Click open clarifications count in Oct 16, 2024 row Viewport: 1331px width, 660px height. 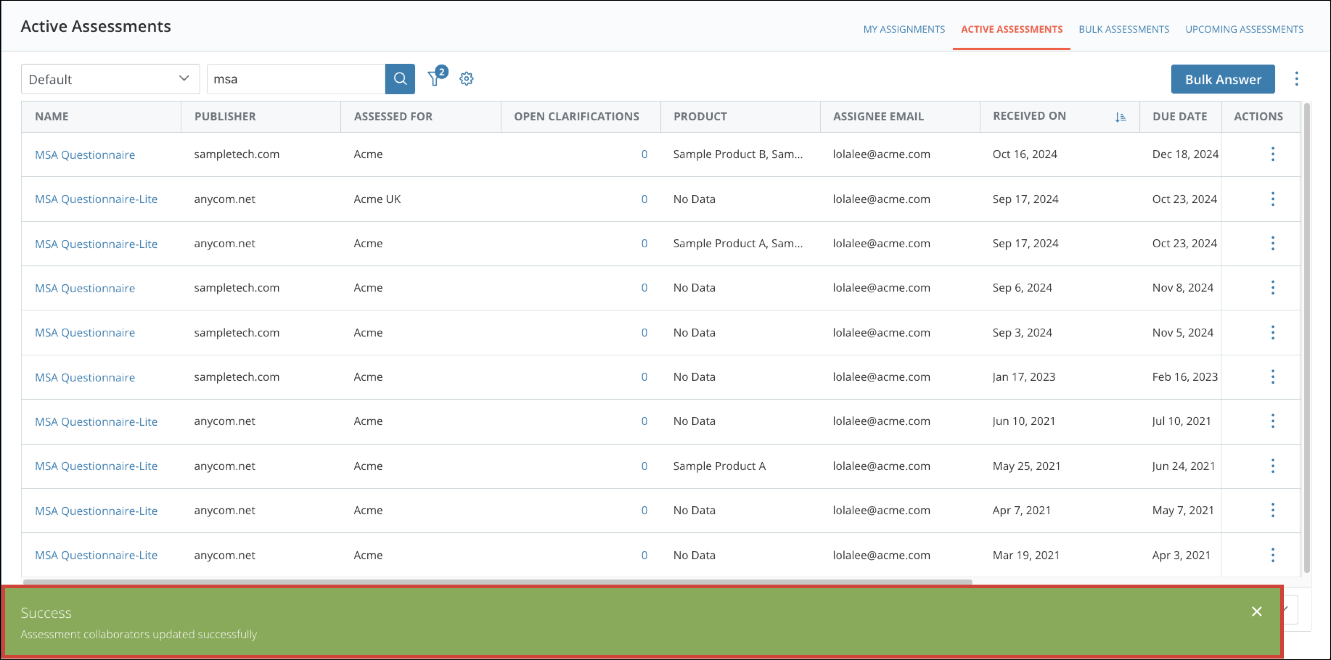[x=644, y=154]
